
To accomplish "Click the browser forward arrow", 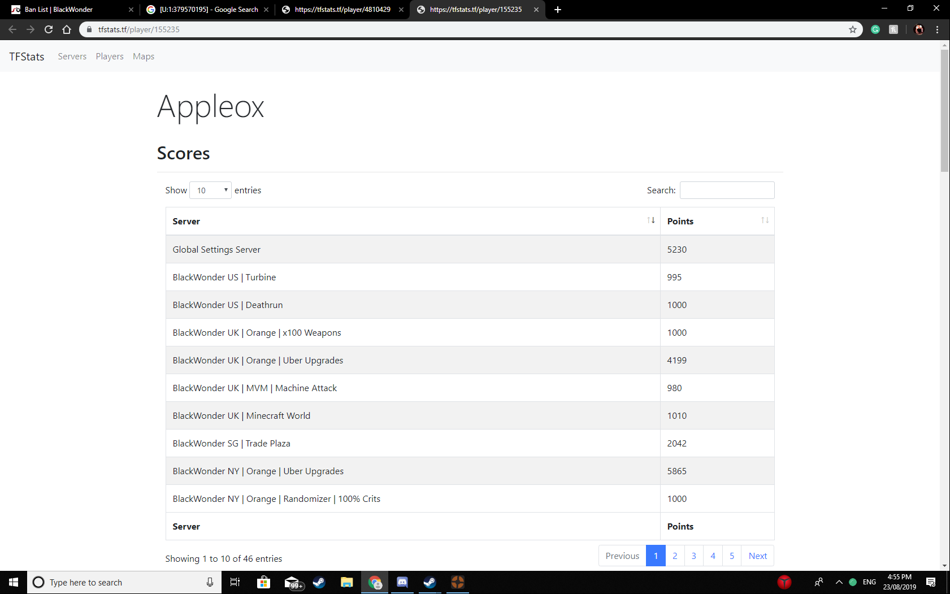I will tap(31, 29).
